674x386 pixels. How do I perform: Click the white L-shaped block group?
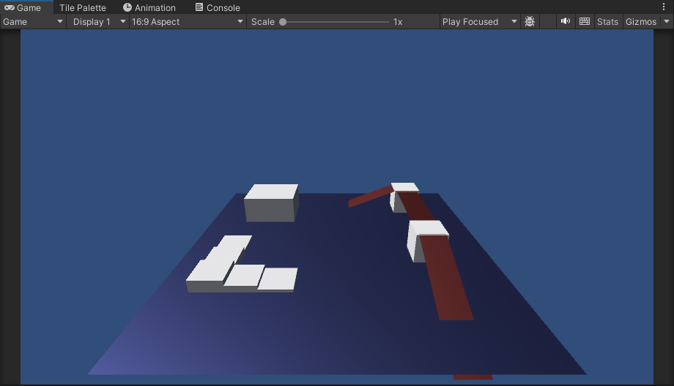coord(241,264)
